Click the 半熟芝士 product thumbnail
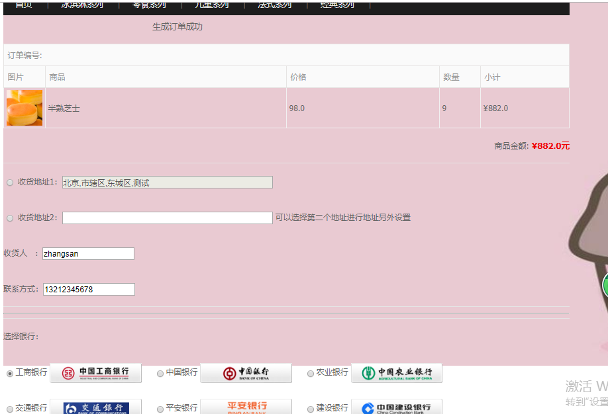Viewport: 608px width, 414px height. click(25, 108)
